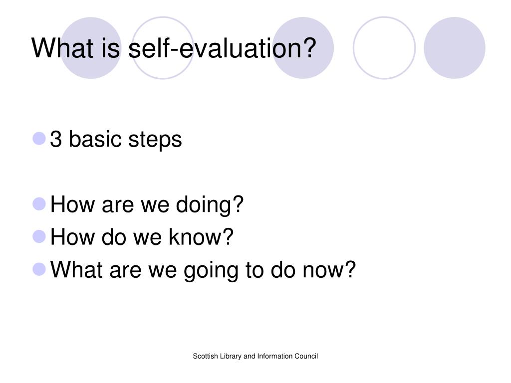Click the filled lavender circle behind 'What'
This screenshot has width=511, height=383.
click(x=91, y=48)
